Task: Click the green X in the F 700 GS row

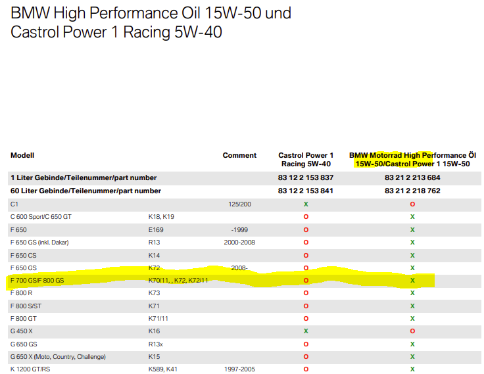Action: click(x=412, y=280)
